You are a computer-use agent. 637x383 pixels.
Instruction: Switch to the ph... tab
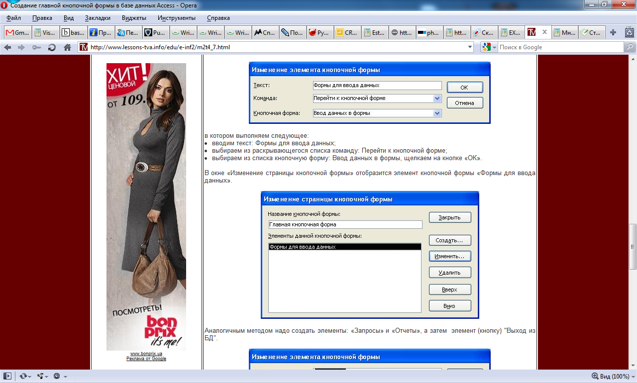point(429,32)
